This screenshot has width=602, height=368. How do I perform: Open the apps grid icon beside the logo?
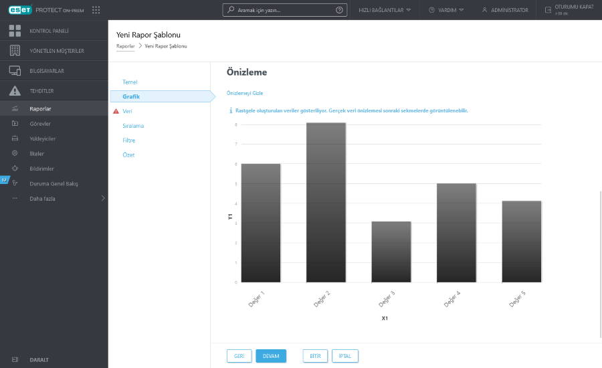[96, 10]
